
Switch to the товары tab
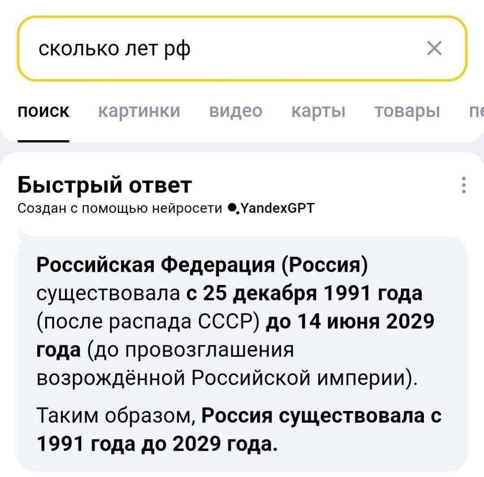pos(408,110)
